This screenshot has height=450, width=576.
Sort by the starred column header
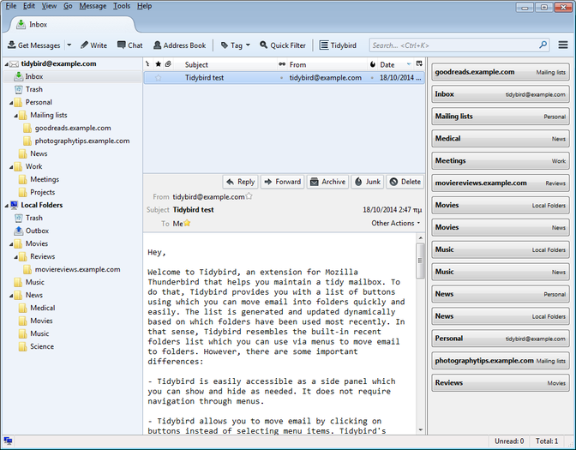pyautogui.click(x=159, y=64)
